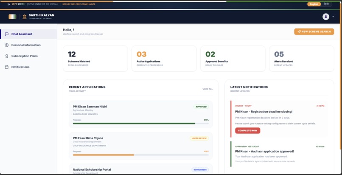Click the In Progress status badge
This screenshot has width=342, height=175.
tap(200, 170)
